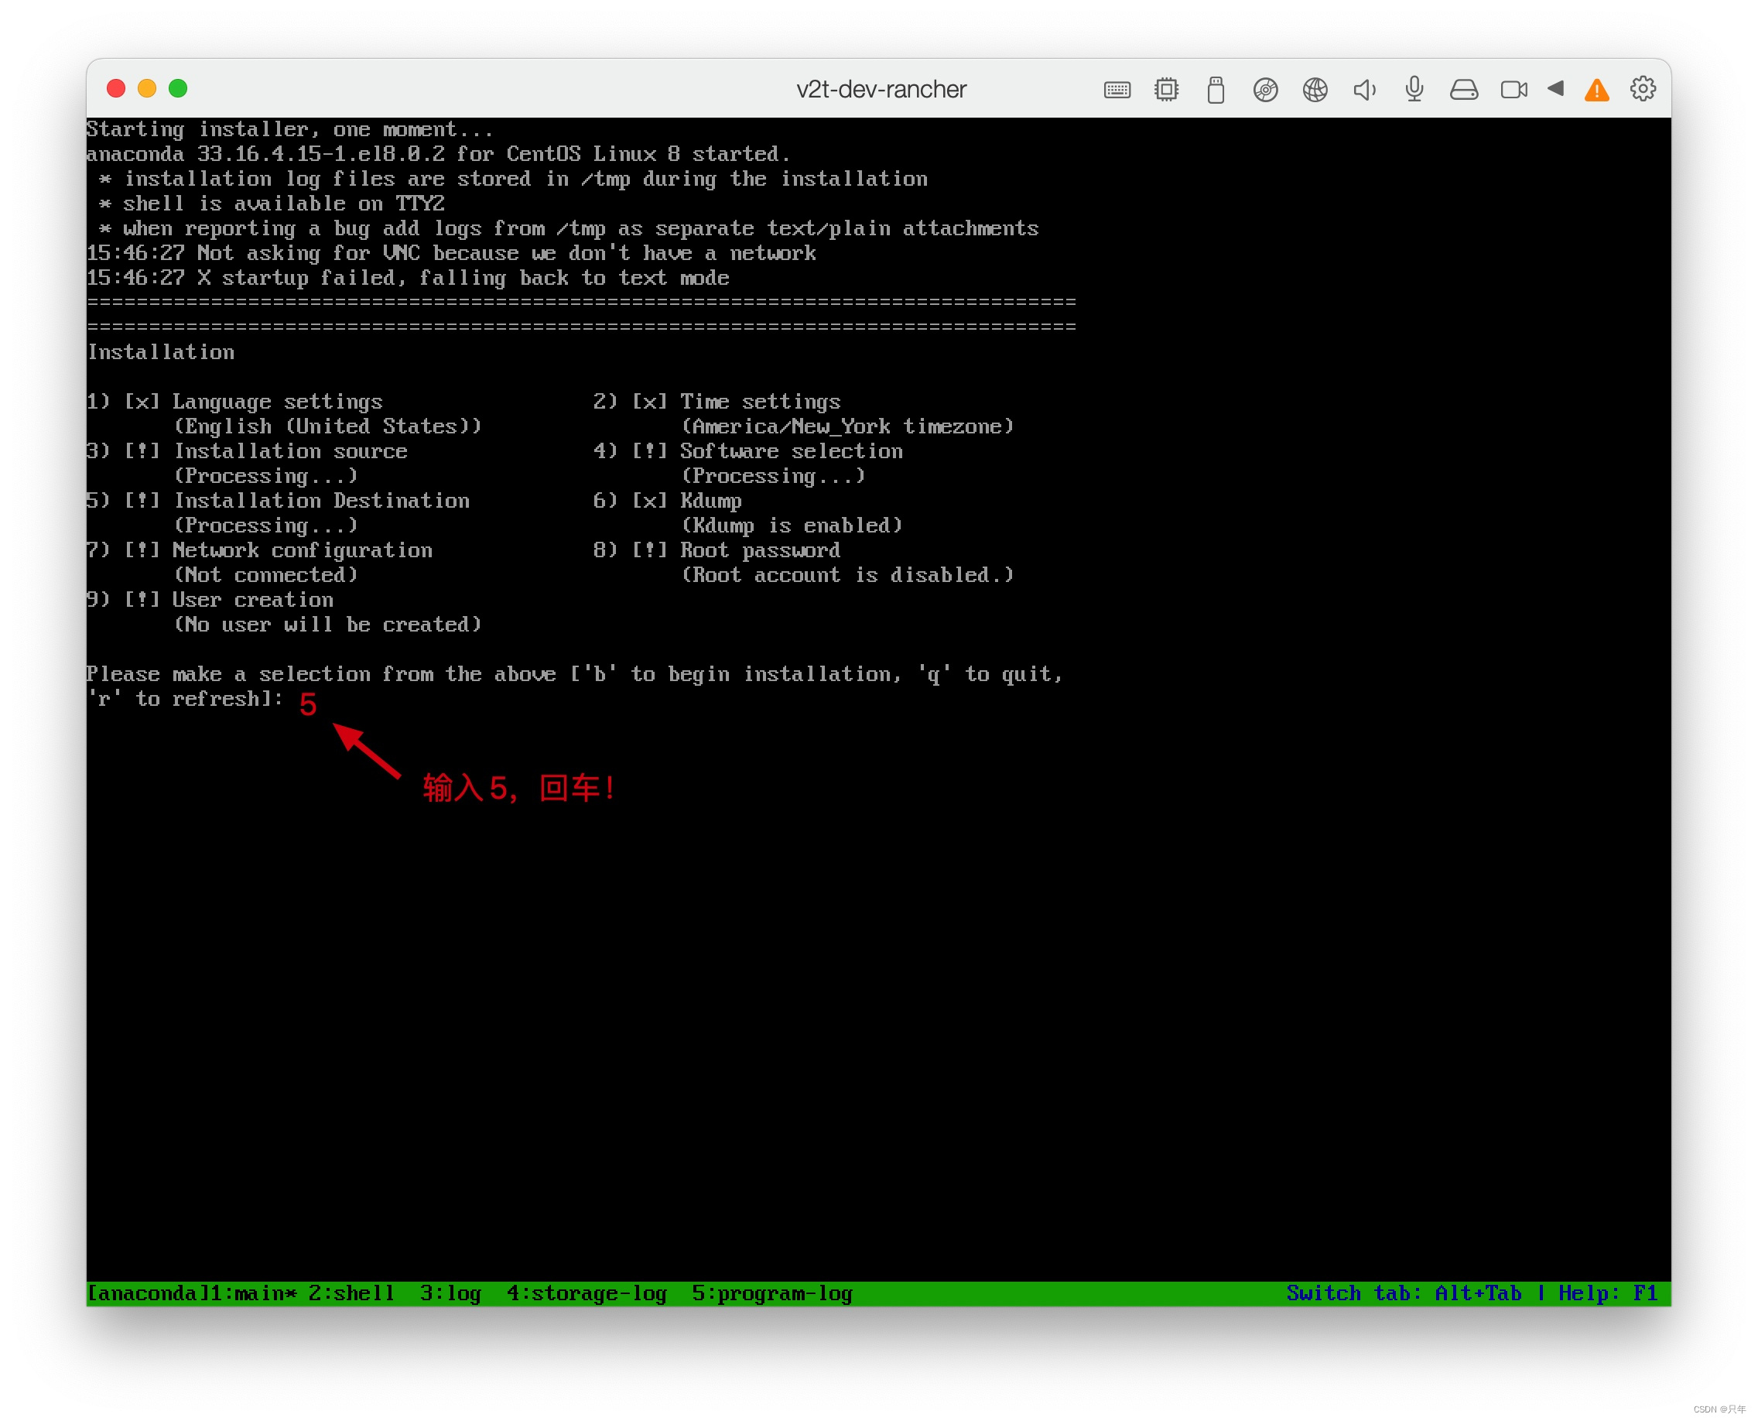Open the 5:program-log tab
The image size is (1758, 1421).
[x=771, y=1293]
